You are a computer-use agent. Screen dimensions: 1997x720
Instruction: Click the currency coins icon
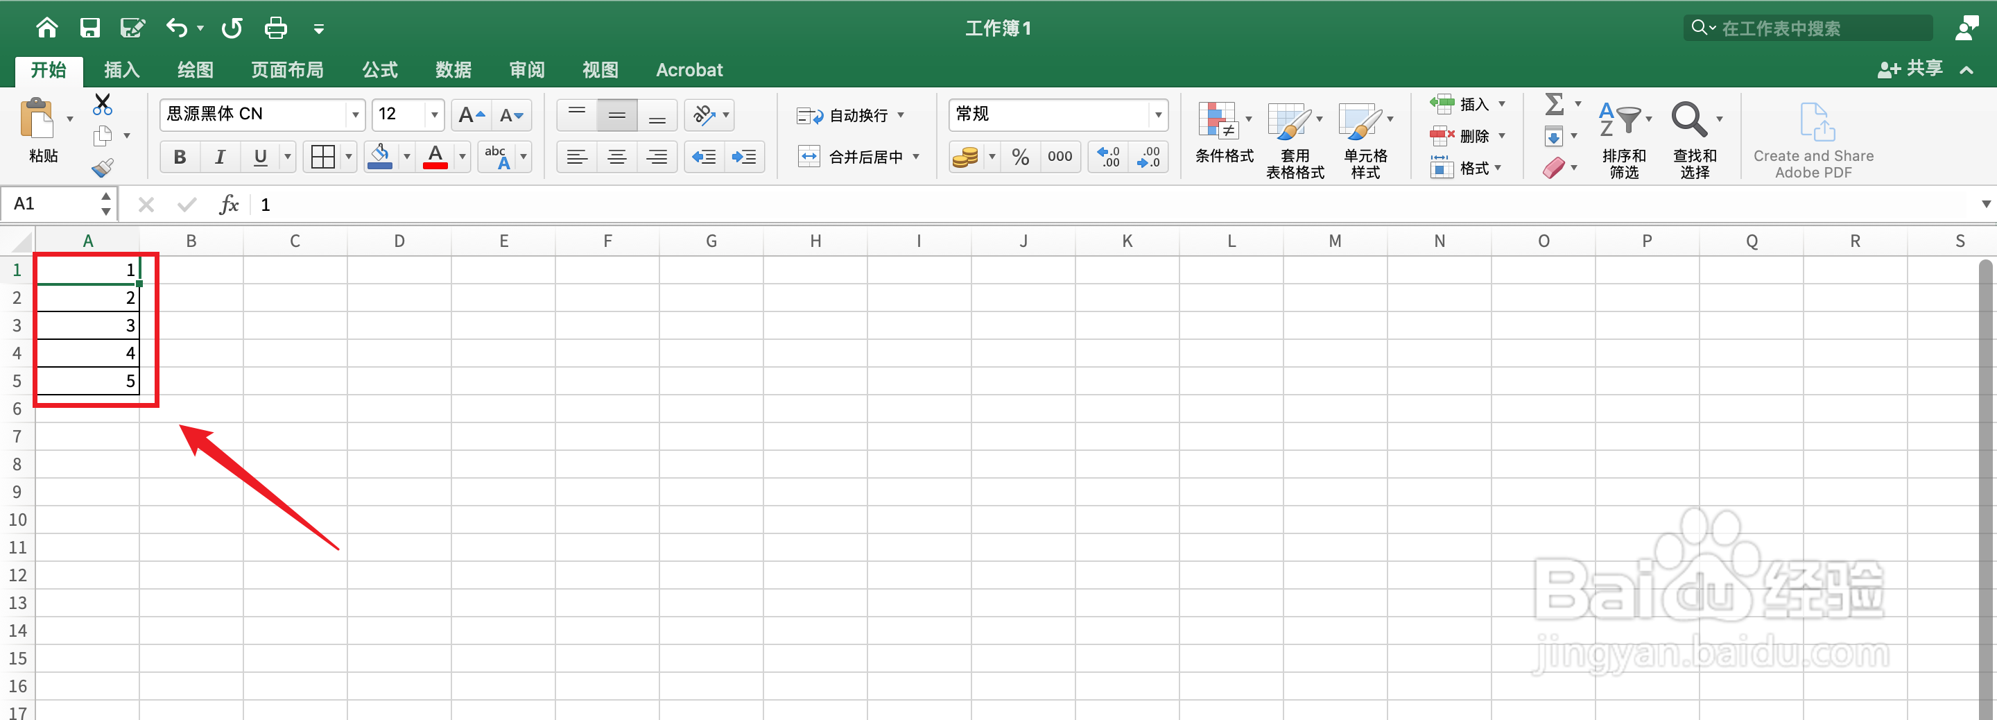point(966,157)
